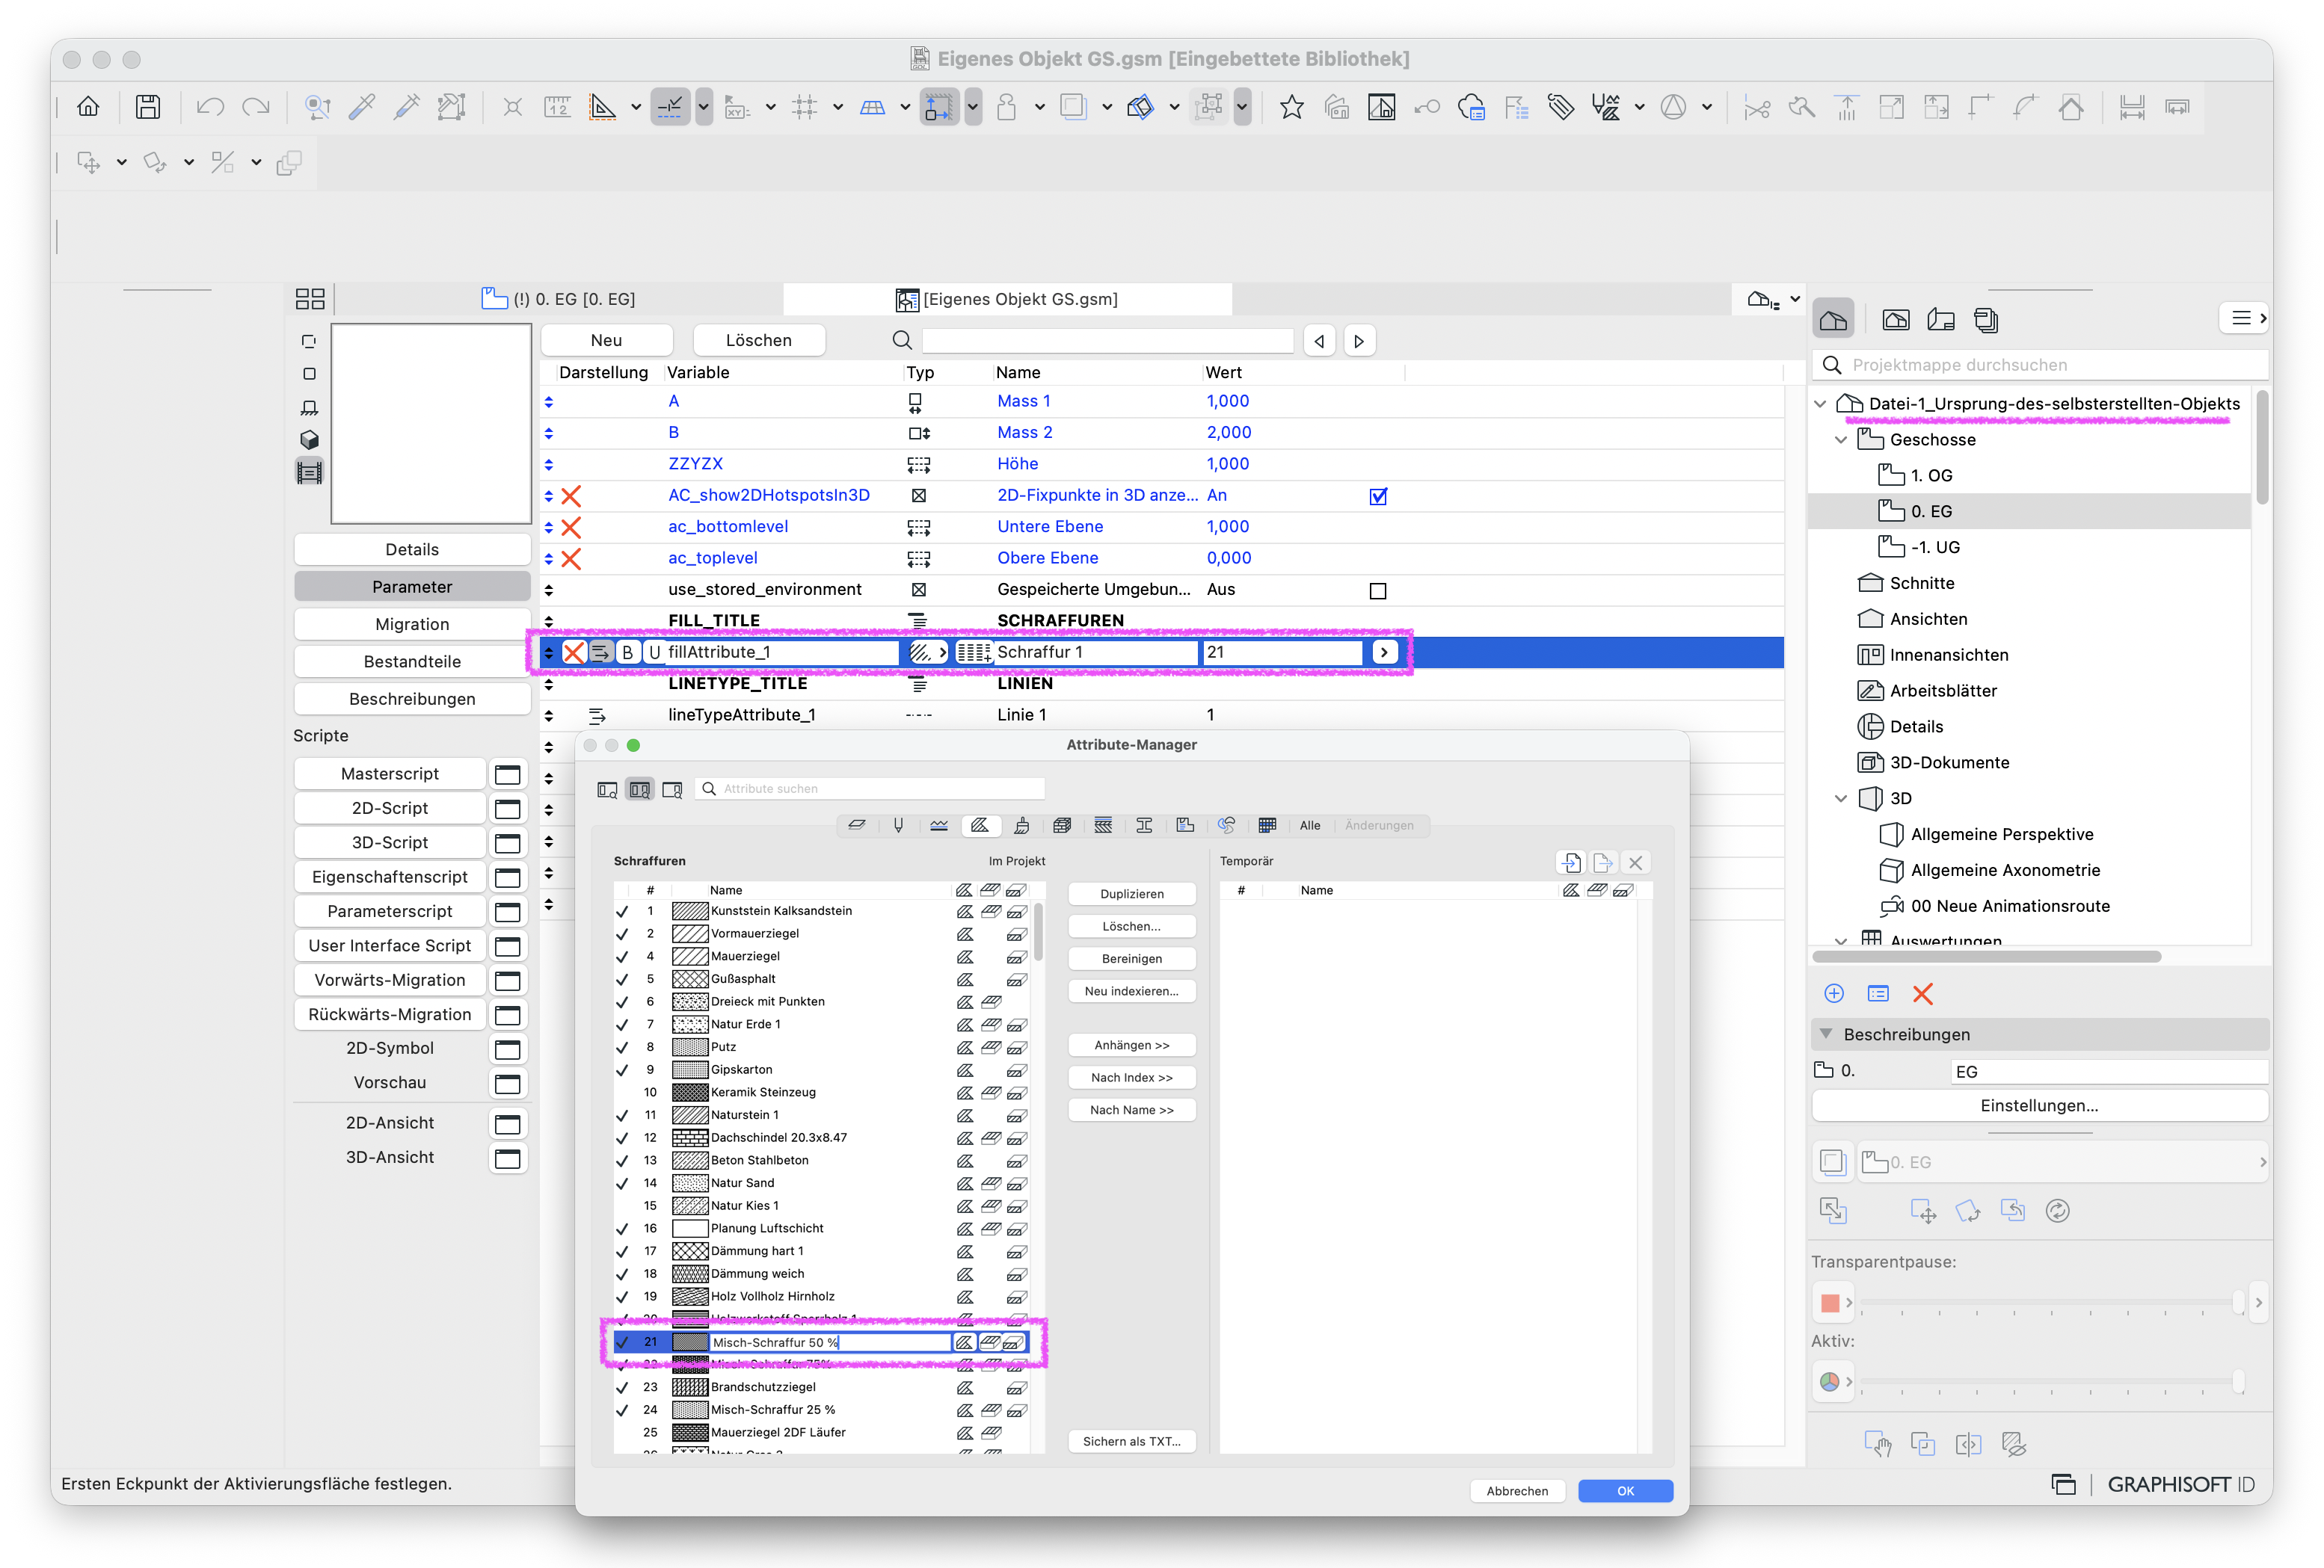The height and width of the screenshot is (1568, 2324).
Task: Open Building Materials tab in Attribute-Manager
Action: 1062,825
